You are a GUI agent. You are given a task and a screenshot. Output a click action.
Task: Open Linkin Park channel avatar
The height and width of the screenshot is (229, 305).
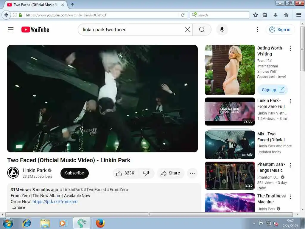[x=13, y=173]
